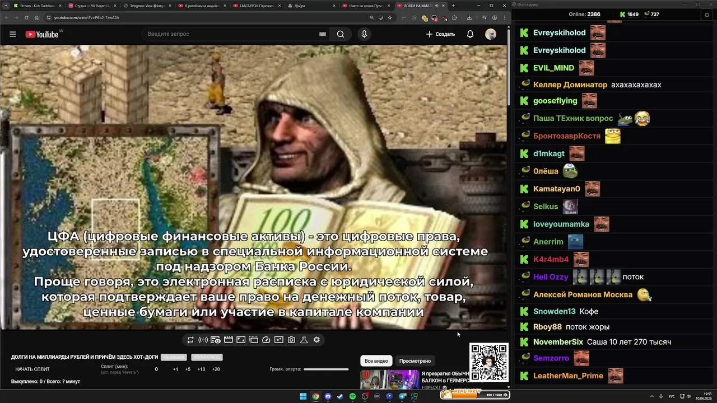The image size is (717, 403).
Task: Select the Просмотрено filter chip
Action: tap(415, 361)
